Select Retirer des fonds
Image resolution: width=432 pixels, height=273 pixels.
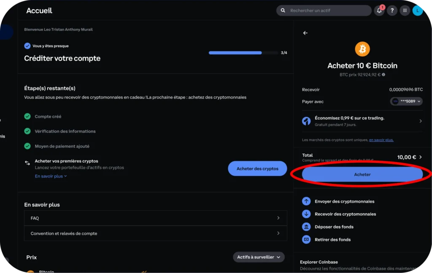(332, 240)
